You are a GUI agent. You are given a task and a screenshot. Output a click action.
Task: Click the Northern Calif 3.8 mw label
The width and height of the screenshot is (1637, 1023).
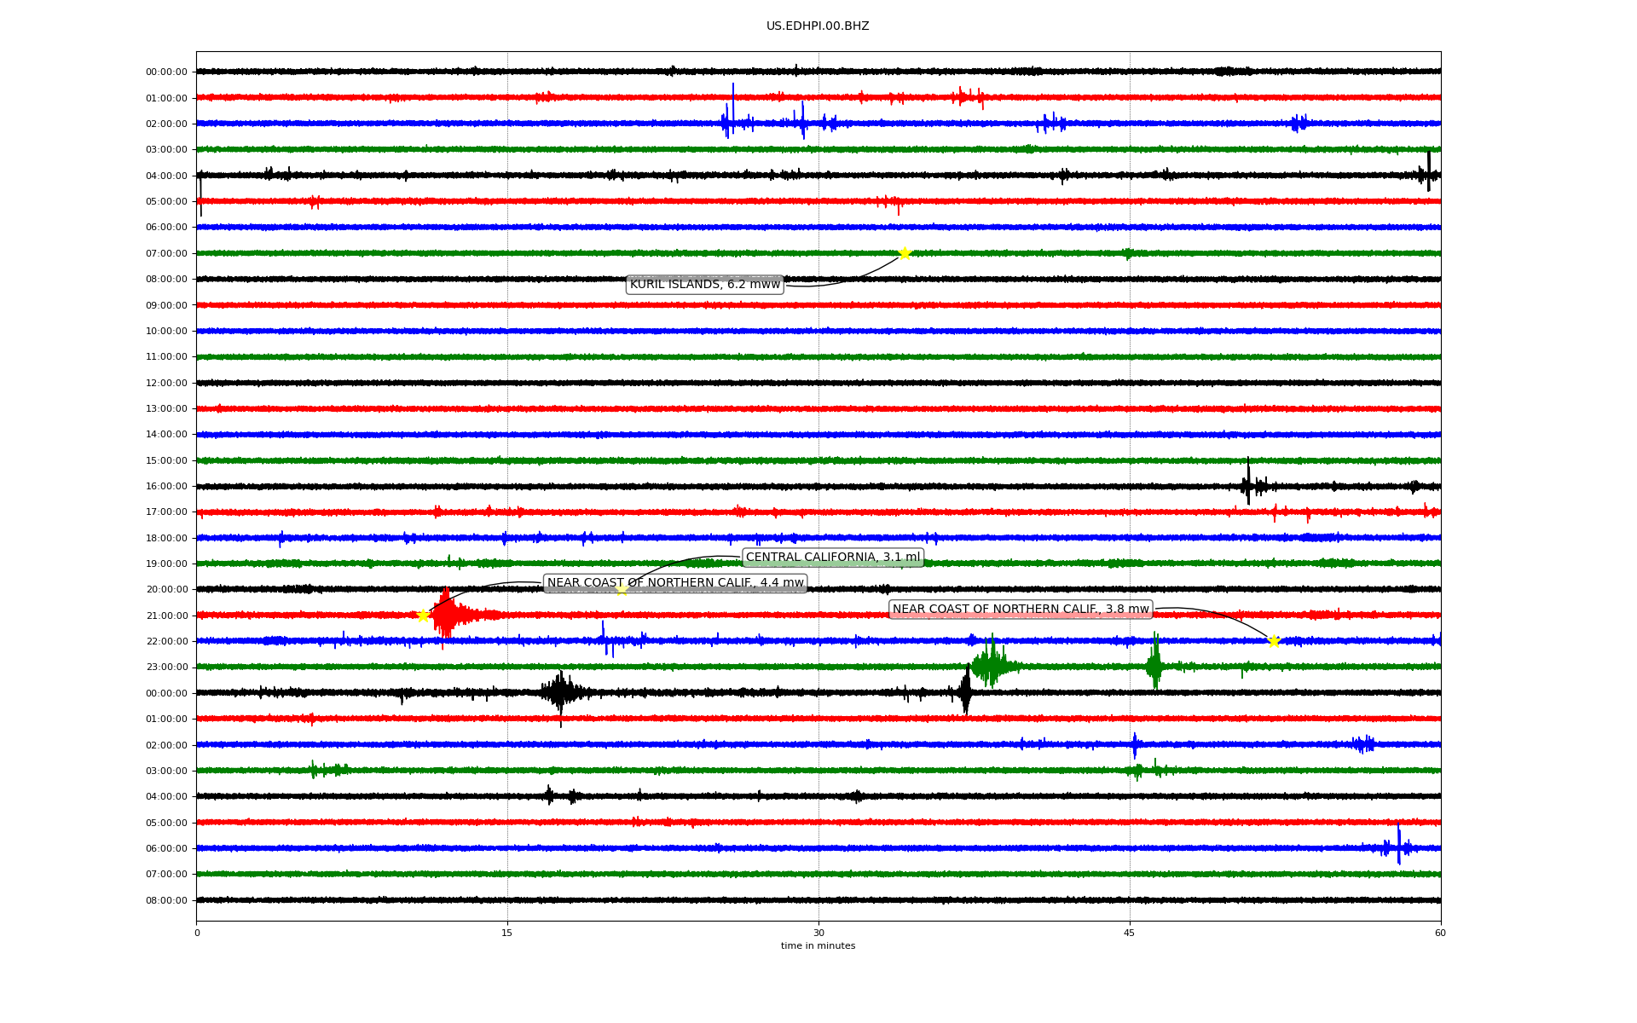1021,610
